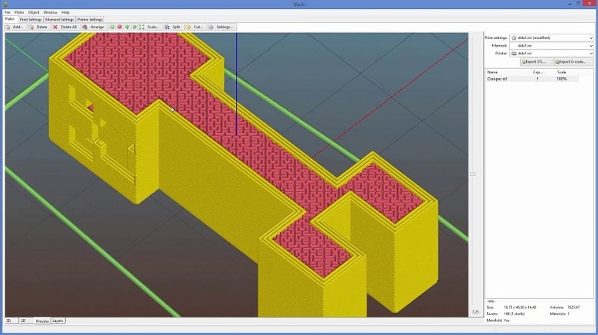Open the Plater menu
The width and height of the screenshot is (598, 335).
19,12
